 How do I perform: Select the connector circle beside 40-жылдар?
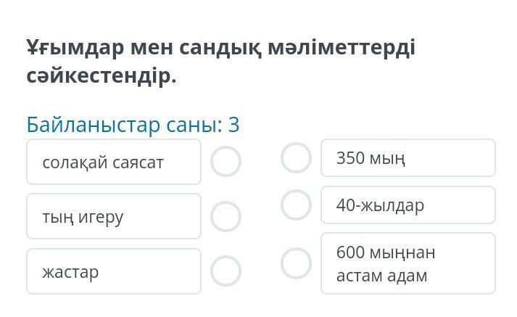(x=296, y=205)
